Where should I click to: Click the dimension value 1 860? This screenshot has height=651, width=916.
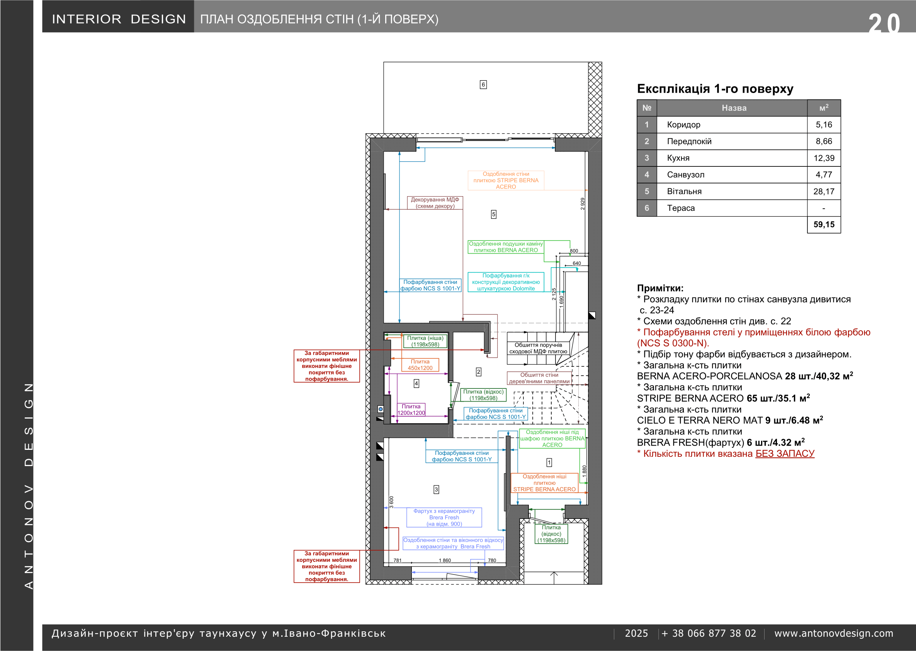click(445, 560)
